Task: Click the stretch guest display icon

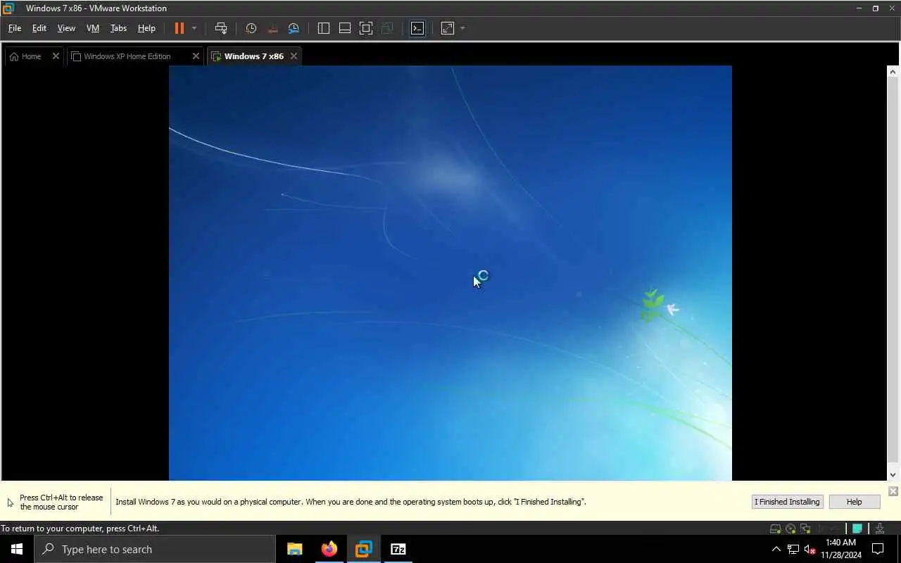Action: click(448, 28)
